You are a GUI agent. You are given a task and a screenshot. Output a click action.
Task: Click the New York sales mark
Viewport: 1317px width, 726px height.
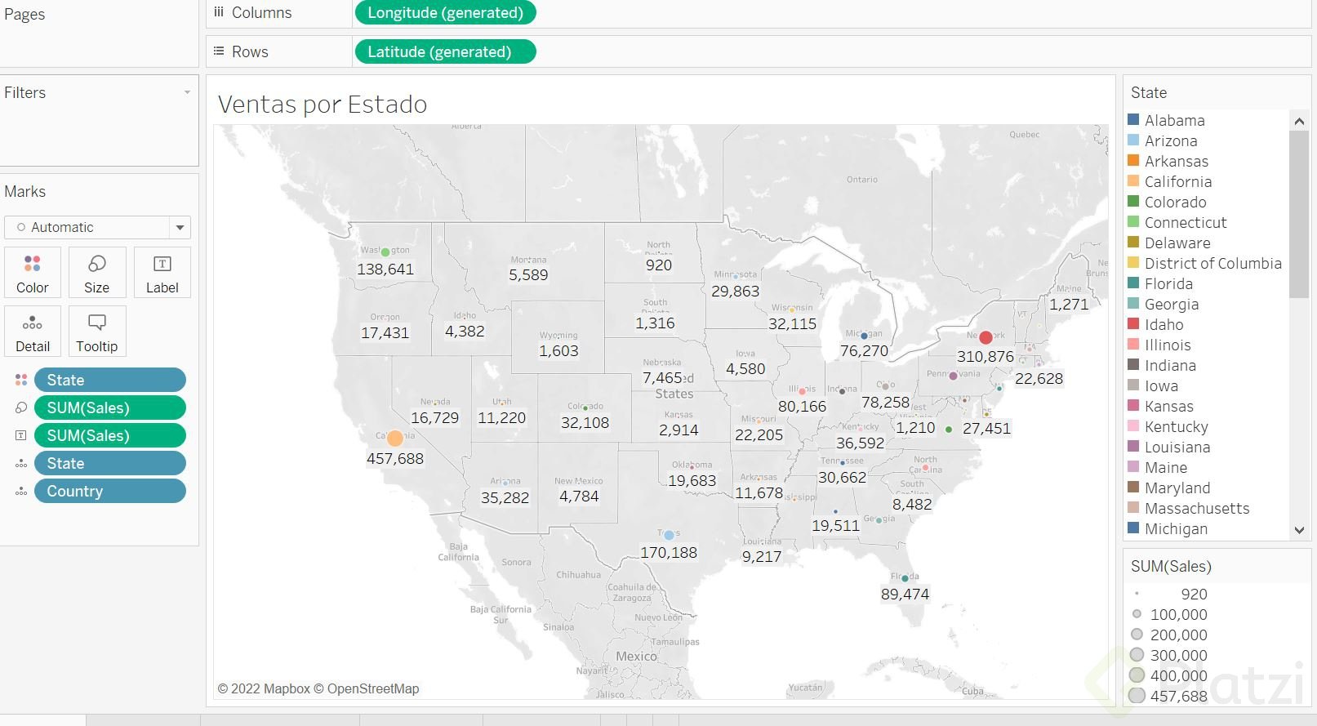[x=986, y=337]
